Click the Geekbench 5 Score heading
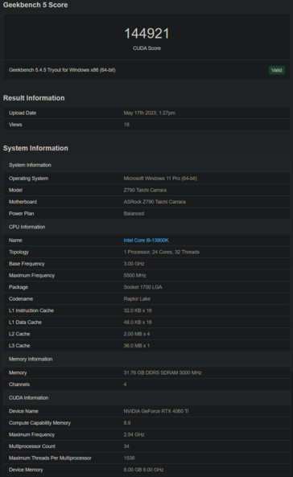 tap(35, 5)
